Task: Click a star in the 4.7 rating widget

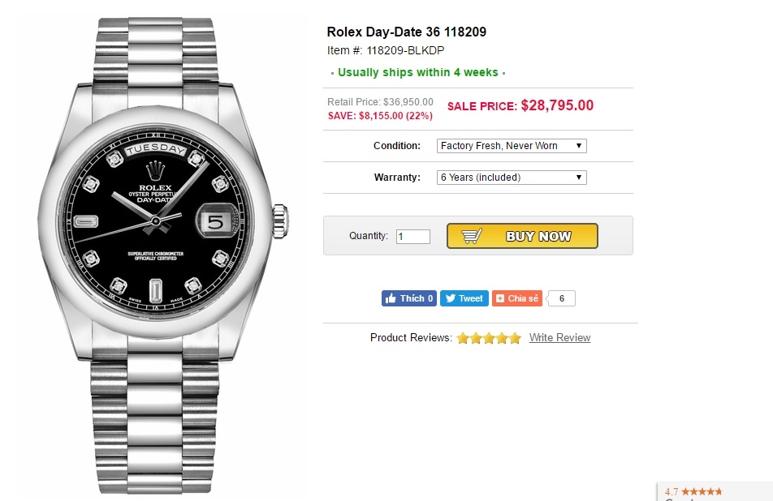Action: pos(702,490)
